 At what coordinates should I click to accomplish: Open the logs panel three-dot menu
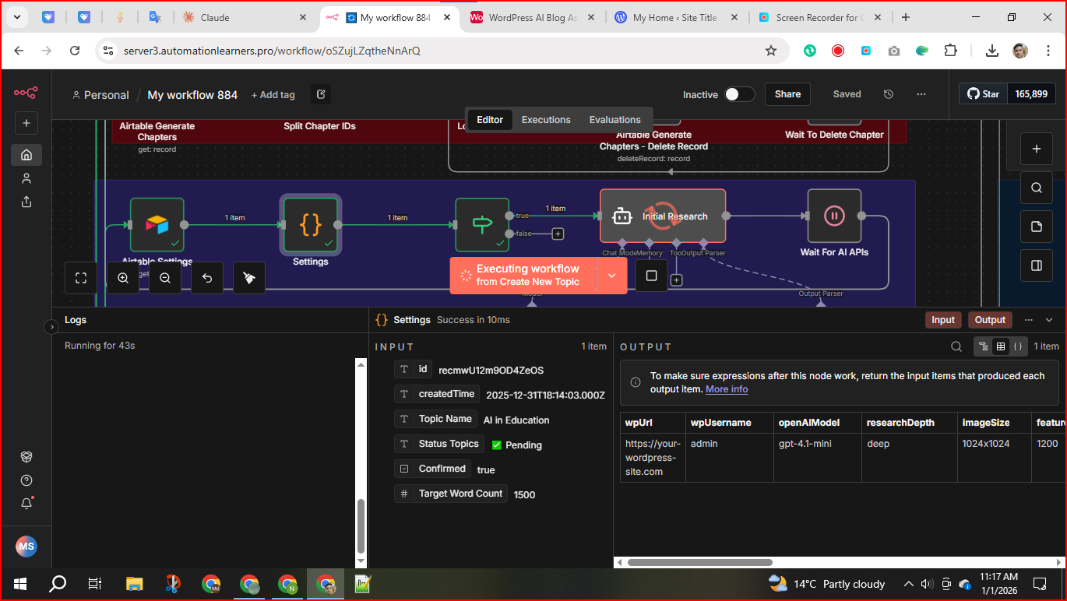(1029, 320)
